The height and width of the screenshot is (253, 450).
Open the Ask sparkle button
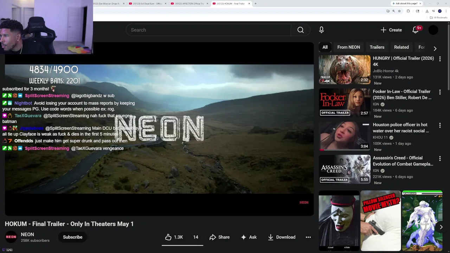(249, 237)
